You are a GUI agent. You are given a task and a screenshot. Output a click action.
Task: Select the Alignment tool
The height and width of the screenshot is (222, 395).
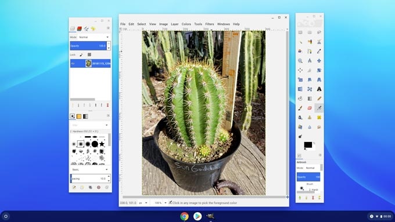click(300, 70)
